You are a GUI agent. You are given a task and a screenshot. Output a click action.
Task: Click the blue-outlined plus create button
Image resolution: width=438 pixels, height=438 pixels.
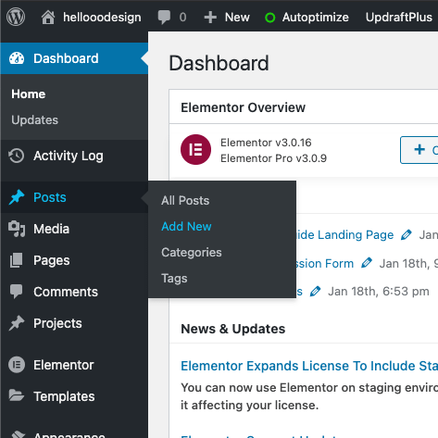(x=419, y=150)
